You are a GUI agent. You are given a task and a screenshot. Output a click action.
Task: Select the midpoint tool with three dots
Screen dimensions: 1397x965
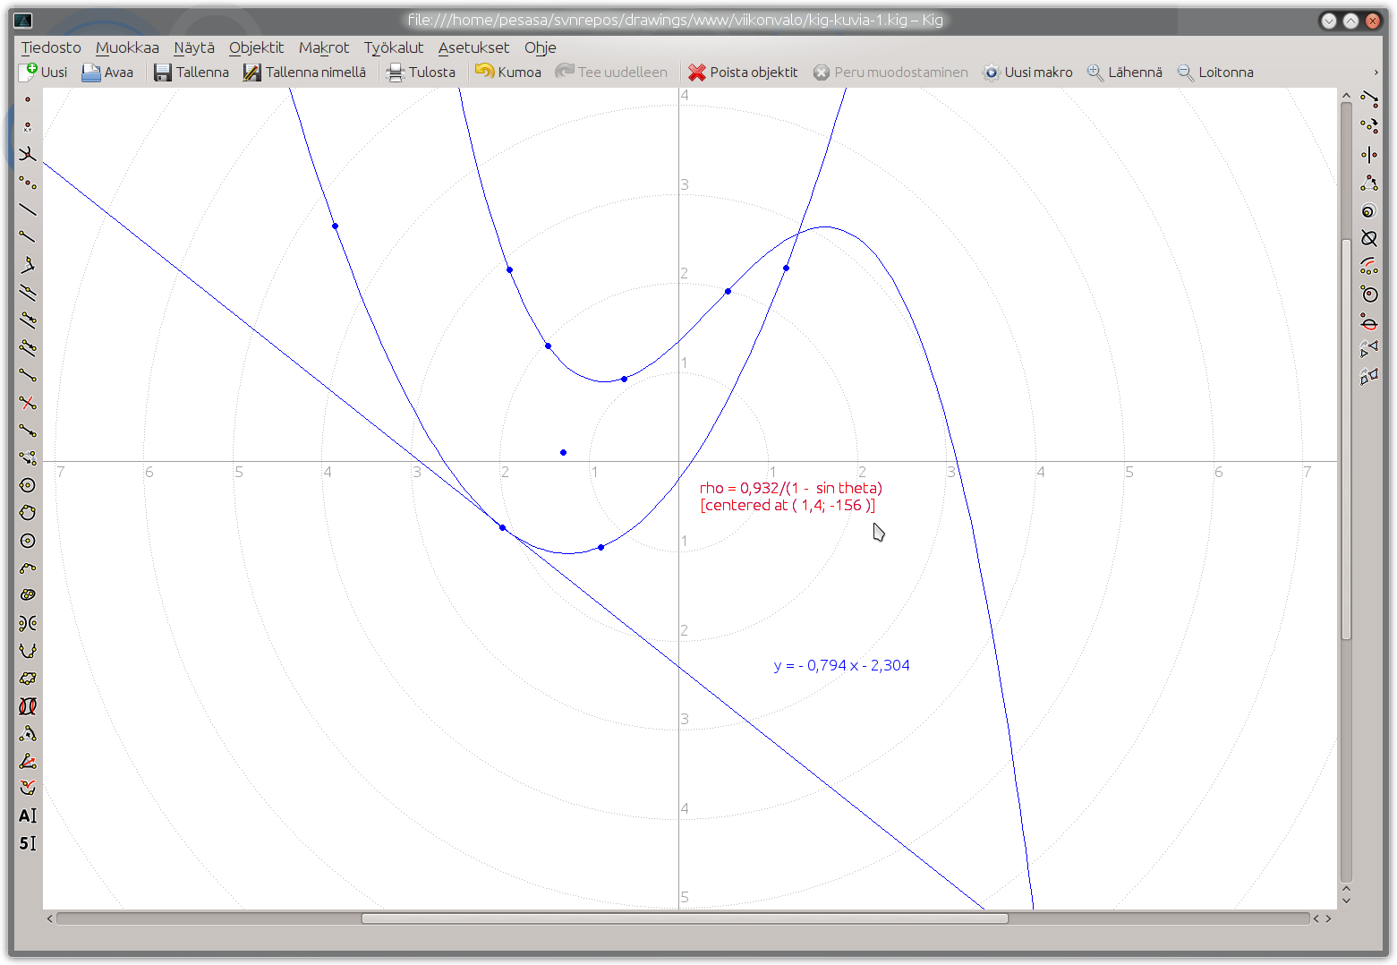point(28,183)
